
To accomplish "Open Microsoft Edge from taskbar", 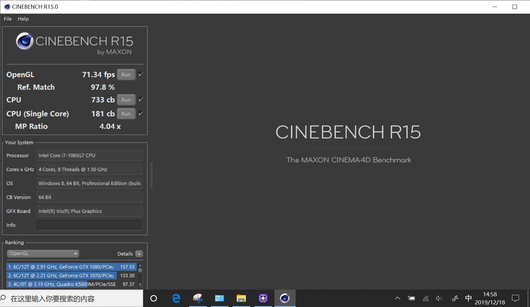I will [176, 298].
